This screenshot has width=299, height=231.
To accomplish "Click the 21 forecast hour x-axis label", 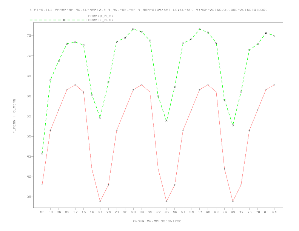I will tap(100, 212).
